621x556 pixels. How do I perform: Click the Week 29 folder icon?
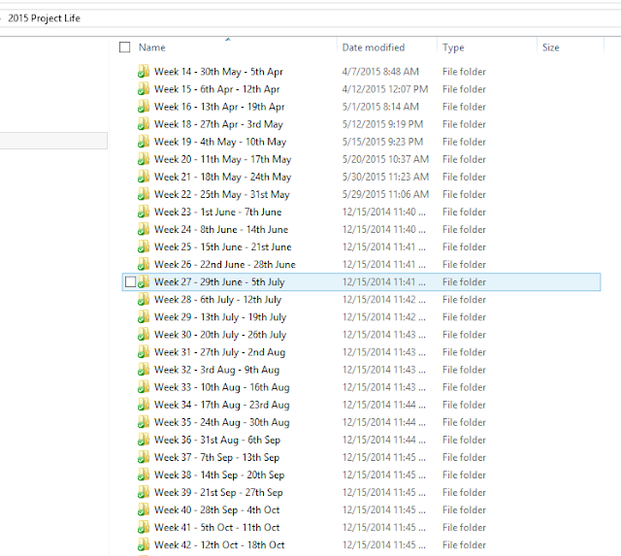(144, 316)
